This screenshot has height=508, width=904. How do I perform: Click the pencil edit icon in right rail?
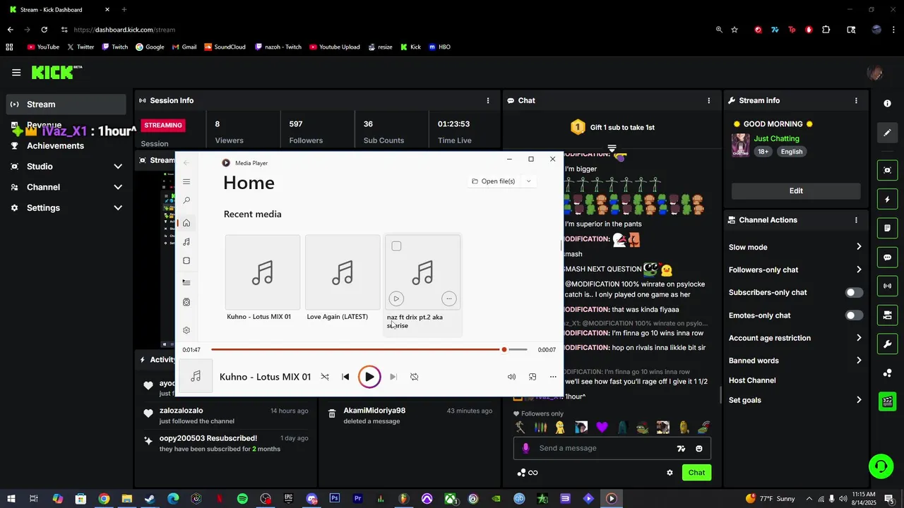pyautogui.click(x=888, y=133)
